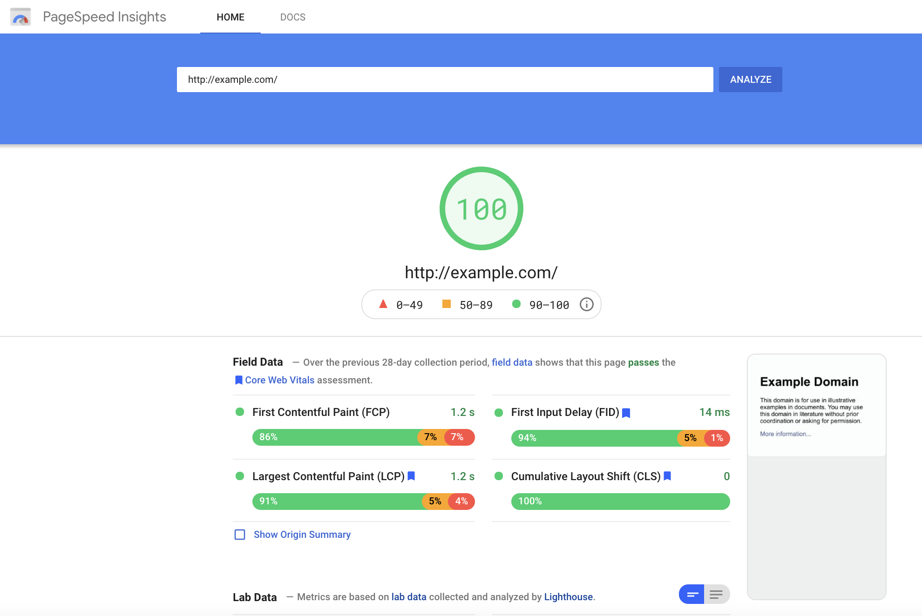This screenshot has width=922, height=616.
Task: Open the 'field data' link
Action: point(512,362)
